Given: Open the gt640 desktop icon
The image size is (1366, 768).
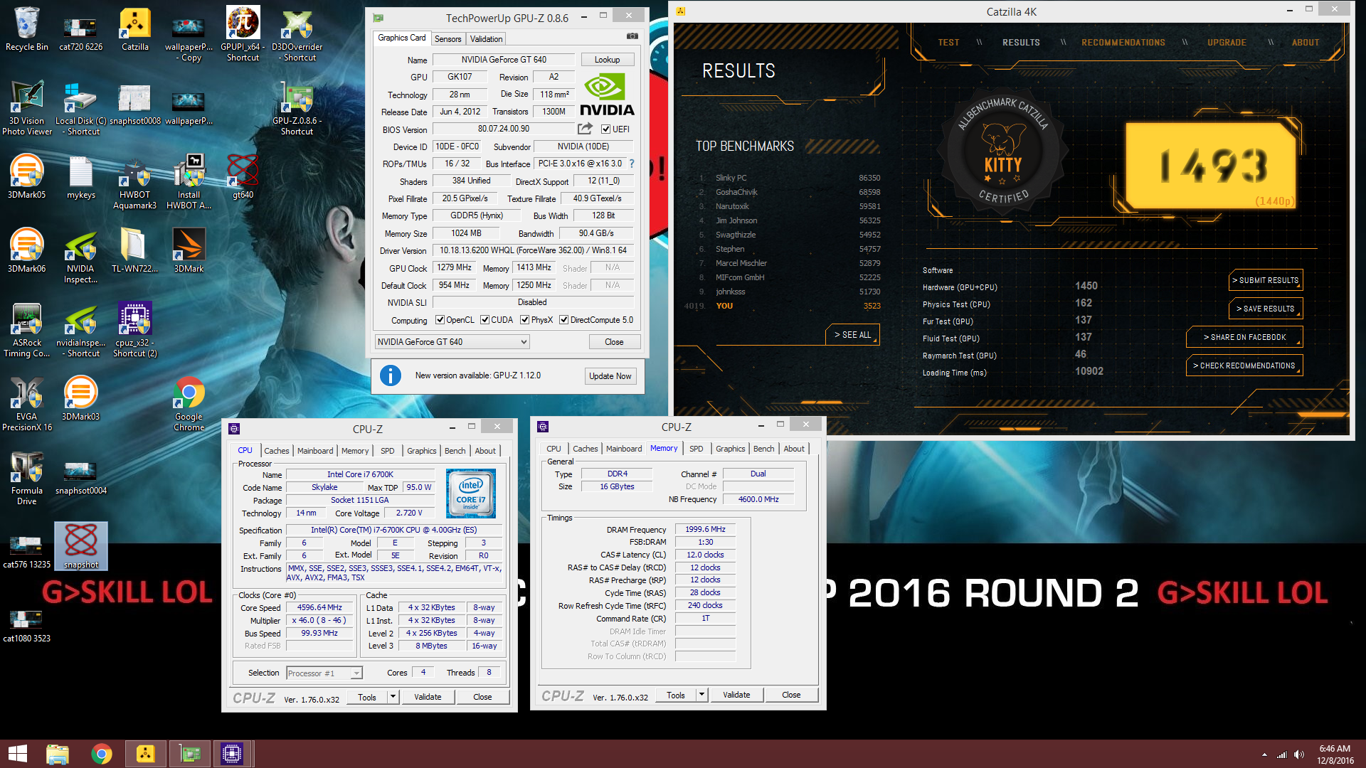Looking at the screenshot, I should [243, 176].
